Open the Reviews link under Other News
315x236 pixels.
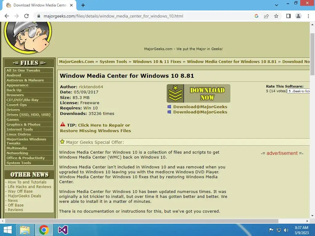[x=15, y=210]
